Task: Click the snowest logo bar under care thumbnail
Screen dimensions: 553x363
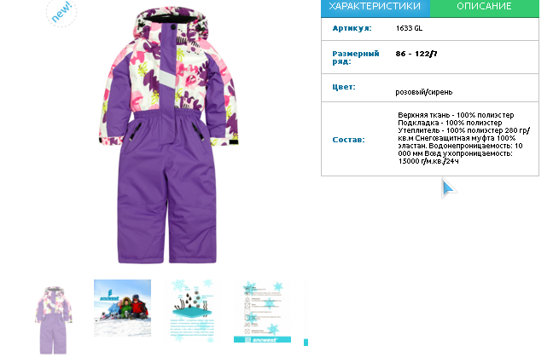Action: (262, 339)
